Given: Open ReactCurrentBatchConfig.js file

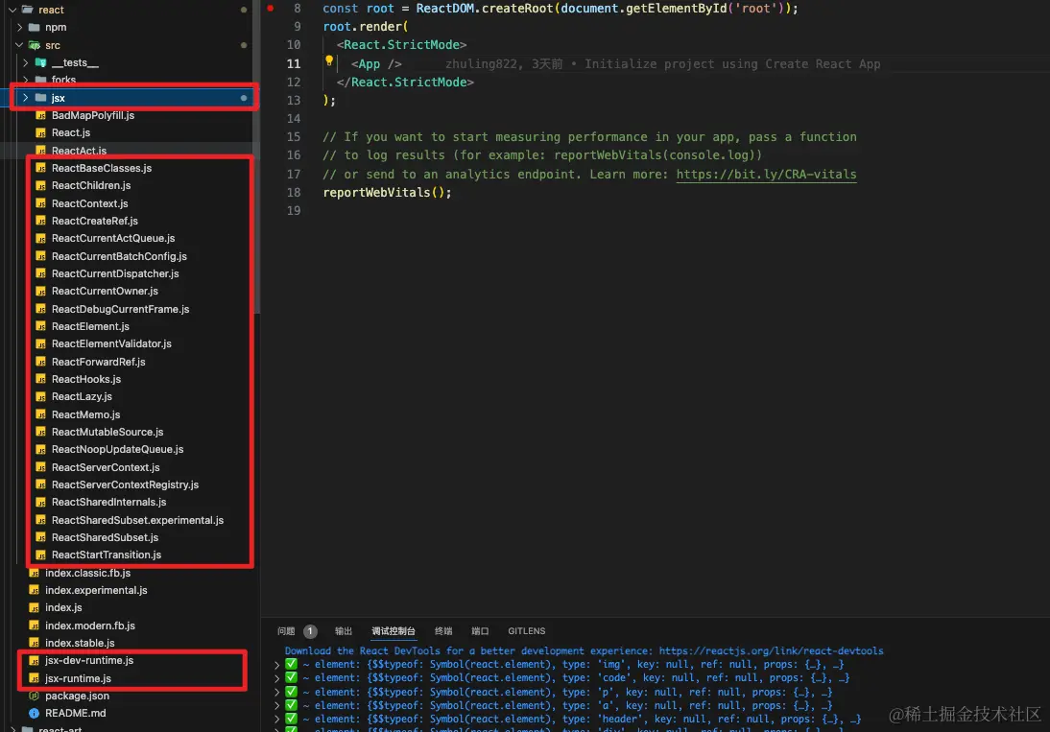Looking at the screenshot, I should coord(119,256).
